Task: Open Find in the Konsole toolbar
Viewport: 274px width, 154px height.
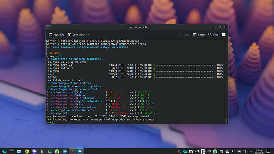Action: click(x=213, y=35)
